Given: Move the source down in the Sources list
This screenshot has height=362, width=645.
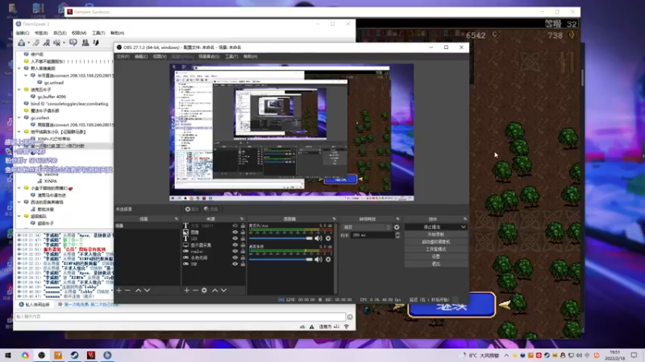Looking at the screenshot, I should pos(223,290).
